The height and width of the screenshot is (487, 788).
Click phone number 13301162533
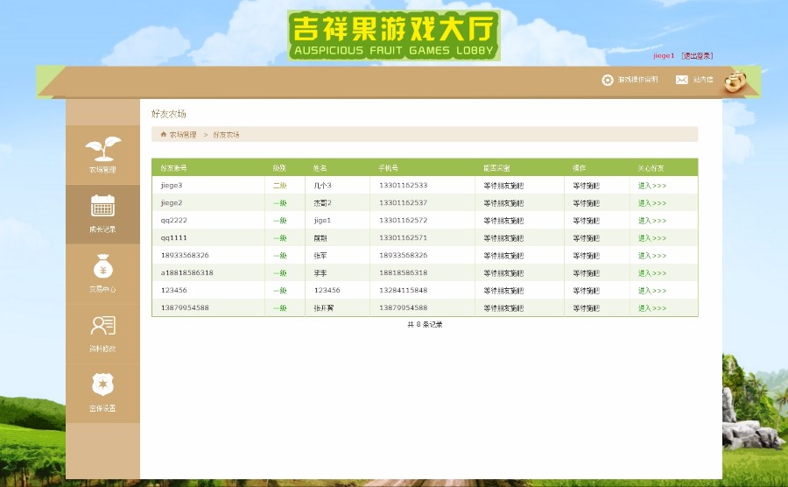click(404, 186)
